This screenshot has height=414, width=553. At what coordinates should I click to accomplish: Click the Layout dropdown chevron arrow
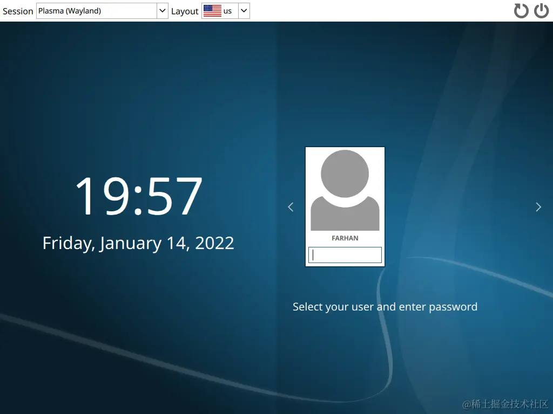coord(243,10)
